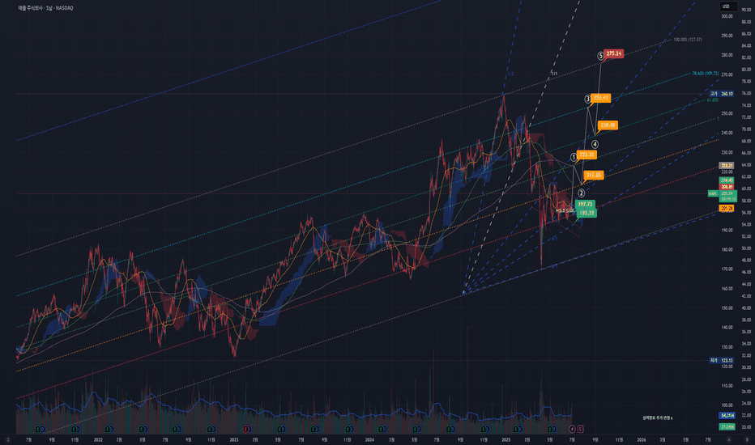Click the circular Z button beside time axis

(x=8, y=439)
